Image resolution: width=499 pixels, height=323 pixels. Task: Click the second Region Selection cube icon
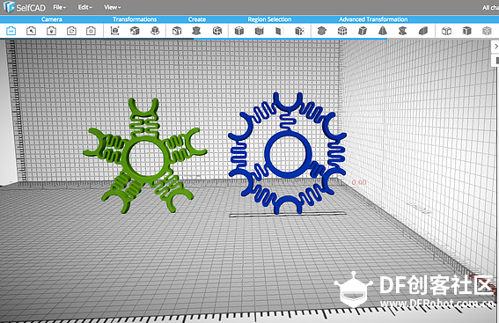(259, 31)
